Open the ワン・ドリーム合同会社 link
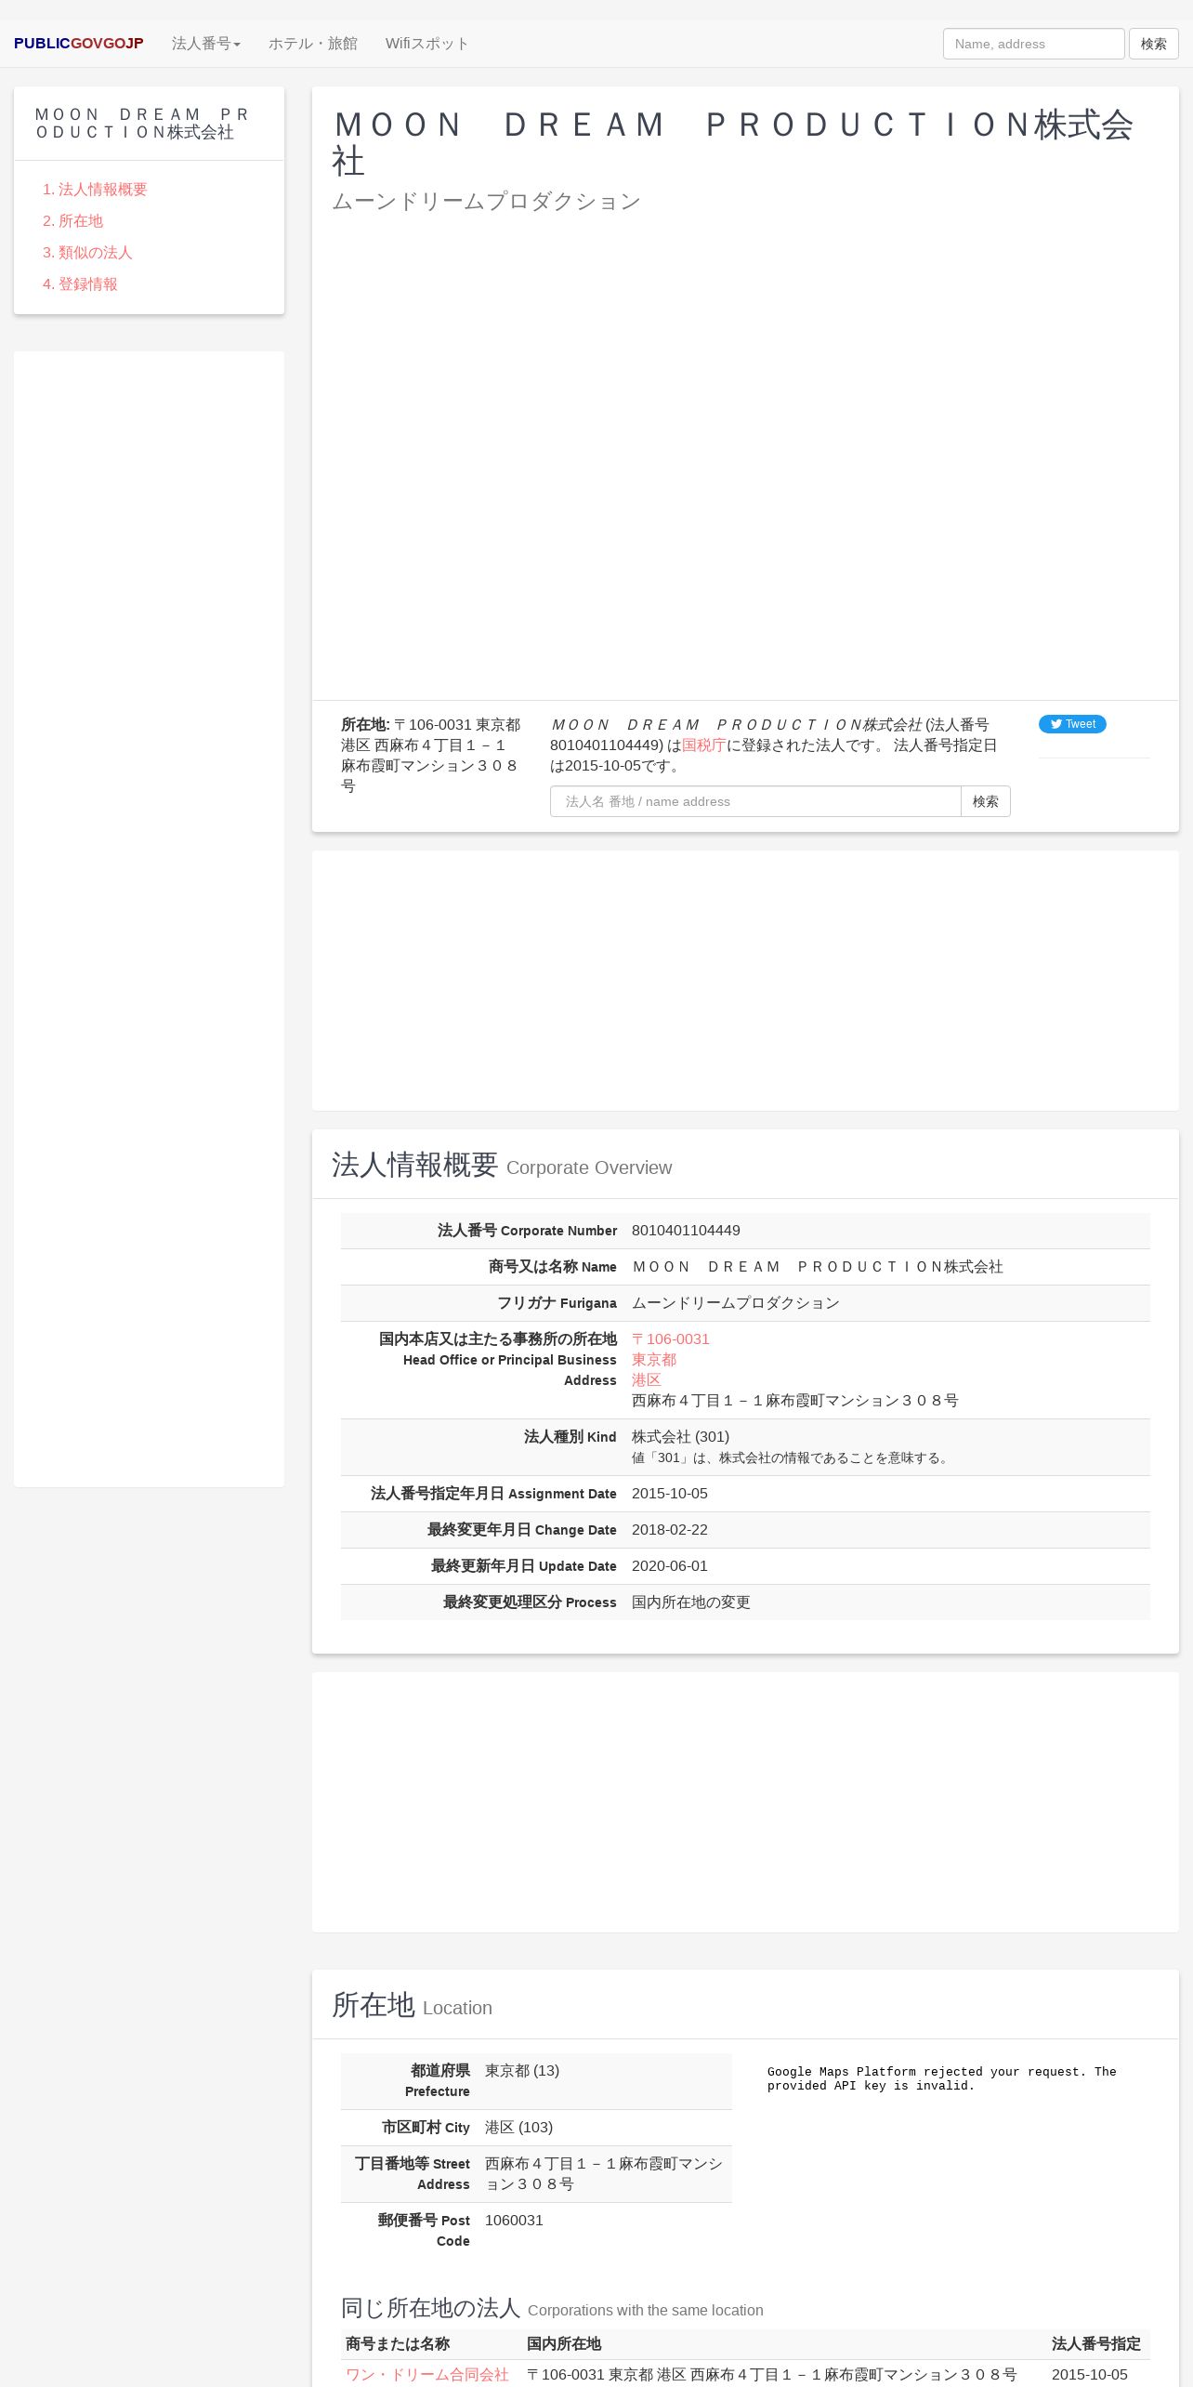The height and width of the screenshot is (2387, 1193). [x=427, y=2374]
